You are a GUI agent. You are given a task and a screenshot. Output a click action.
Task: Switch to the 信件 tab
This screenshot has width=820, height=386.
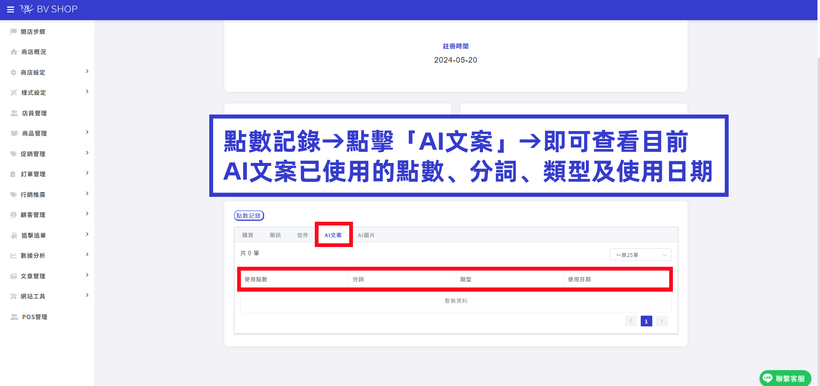(x=303, y=235)
